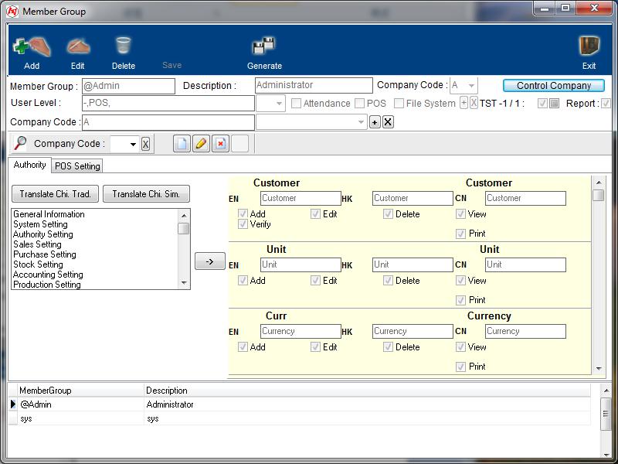Toggle Unit View checkbox
This screenshot has width=618, height=464.
(x=460, y=281)
